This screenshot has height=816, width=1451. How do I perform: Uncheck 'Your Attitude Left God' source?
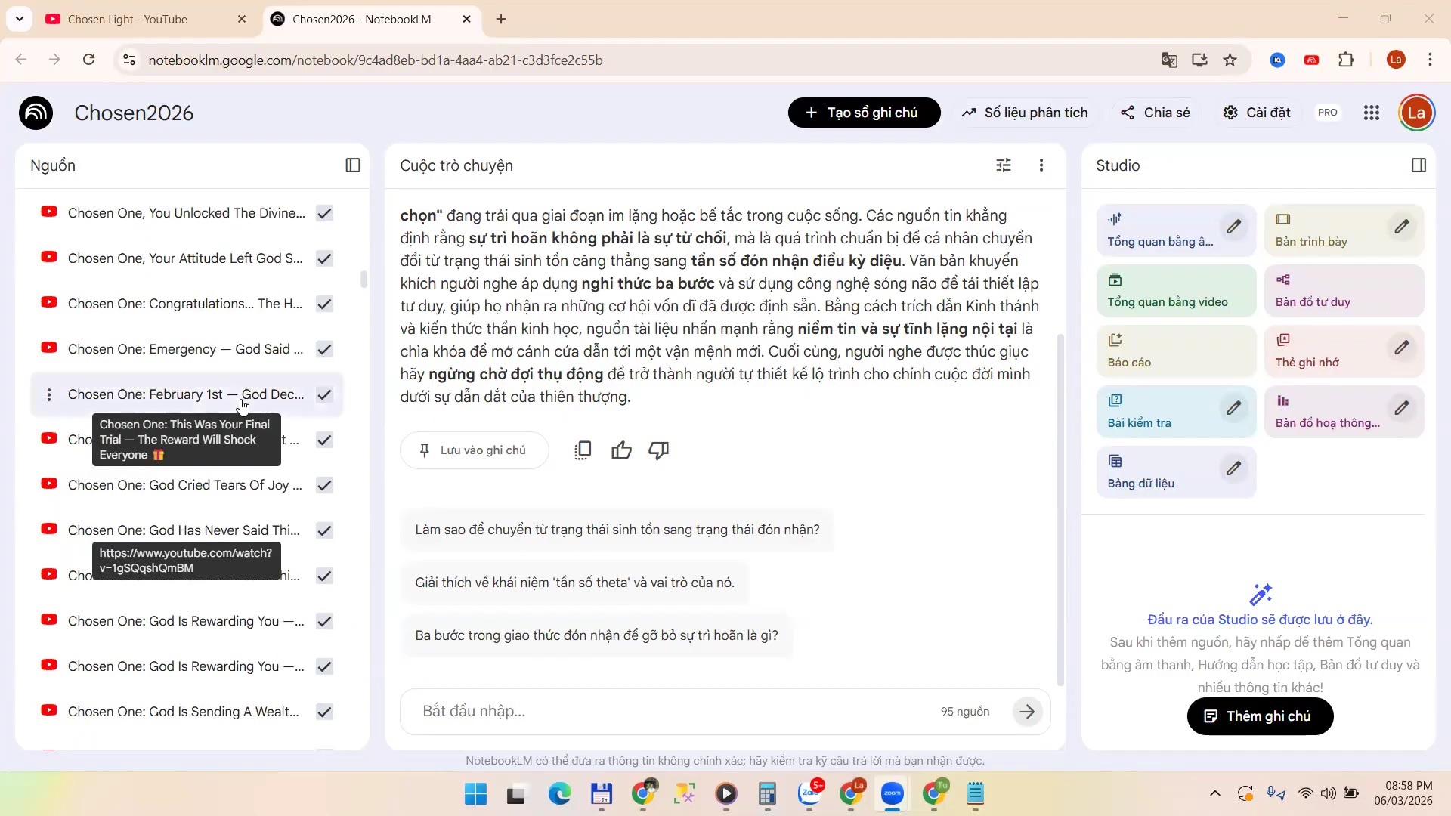pyautogui.click(x=324, y=258)
